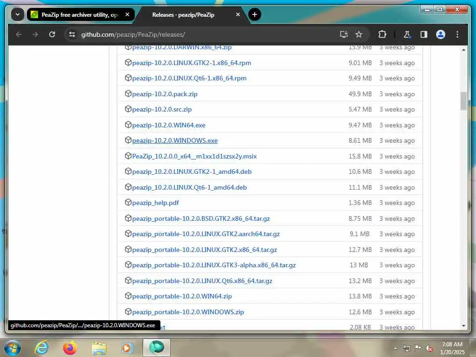Click the browser forward arrow
Image resolution: width=476 pixels, height=357 pixels.
click(35, 34)
